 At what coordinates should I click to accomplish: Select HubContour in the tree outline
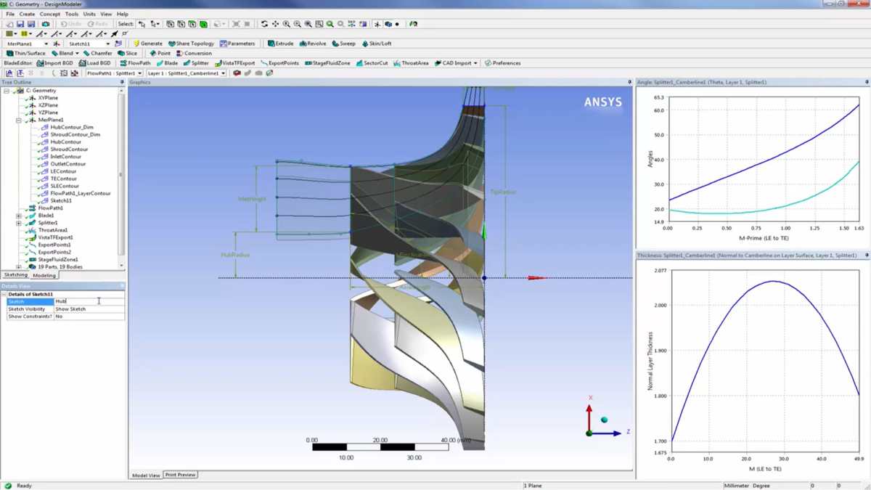coord(66,142)
